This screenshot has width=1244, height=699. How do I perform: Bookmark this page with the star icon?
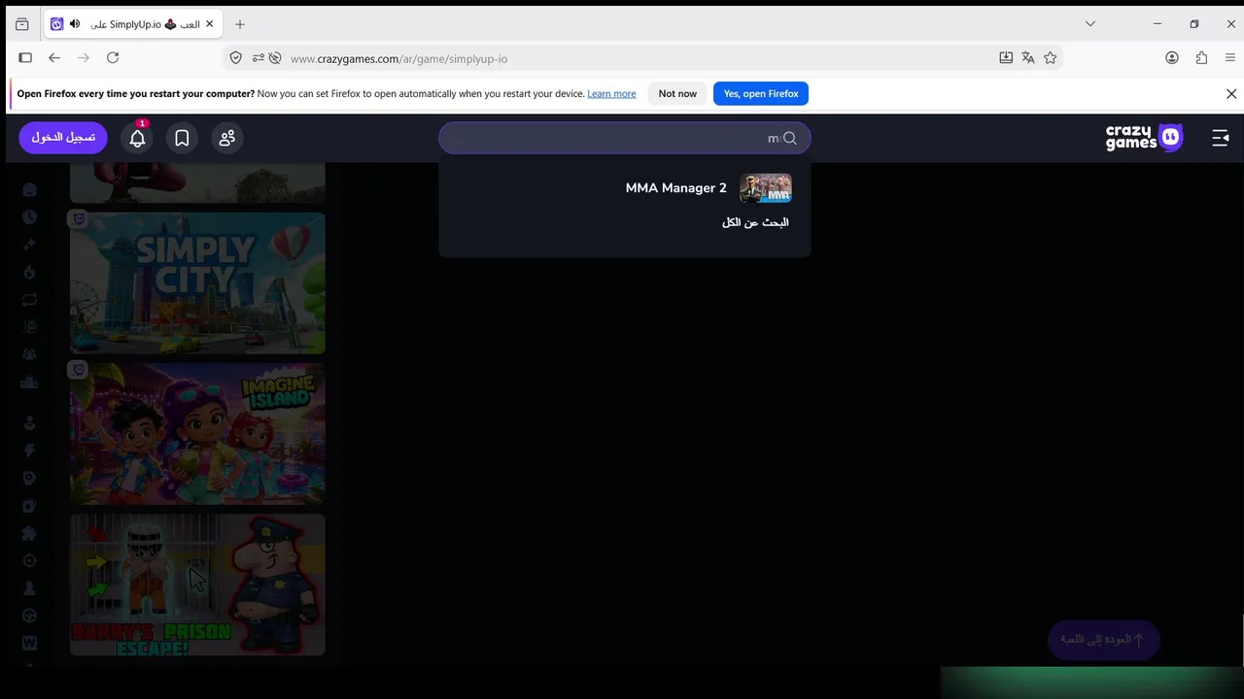[1051, 58]
